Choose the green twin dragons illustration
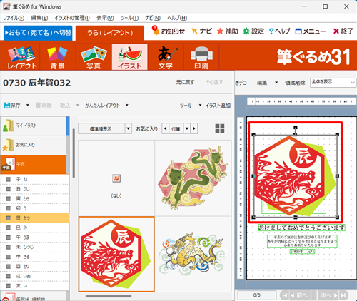The width and height of the screenshot is (357, 301). (193, 178)
